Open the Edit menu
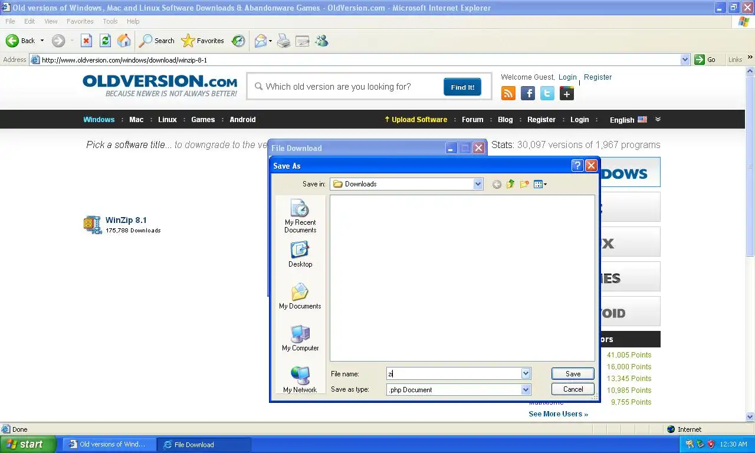This screenshot has width=755, height=453. click(29, 21)
